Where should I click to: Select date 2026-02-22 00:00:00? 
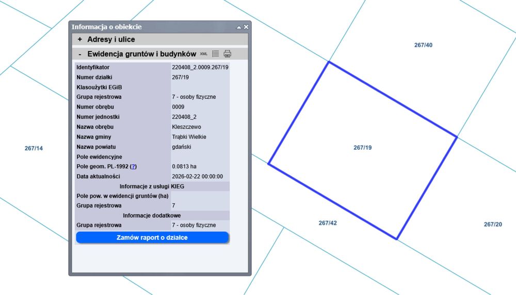pyautogui.click(x=197, y=177)
